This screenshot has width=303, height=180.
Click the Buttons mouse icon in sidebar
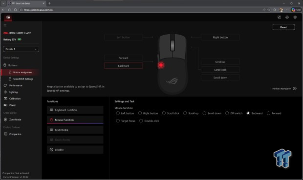(x=5, y=65)
